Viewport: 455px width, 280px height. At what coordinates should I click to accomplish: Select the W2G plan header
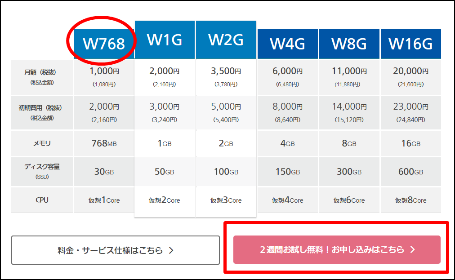(226, 40)
